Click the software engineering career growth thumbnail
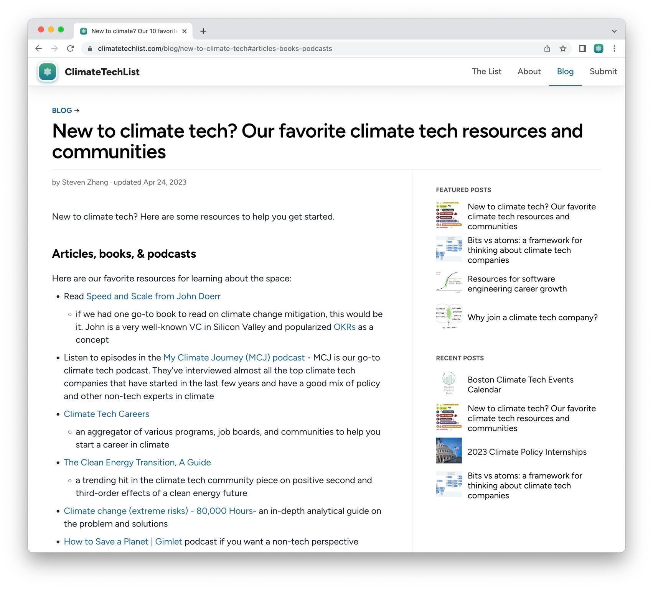The image size is (653, 589). [x=449, y=282]
